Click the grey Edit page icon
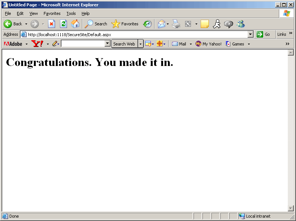The width and height of the screenshot is (296, 221). 188,24
